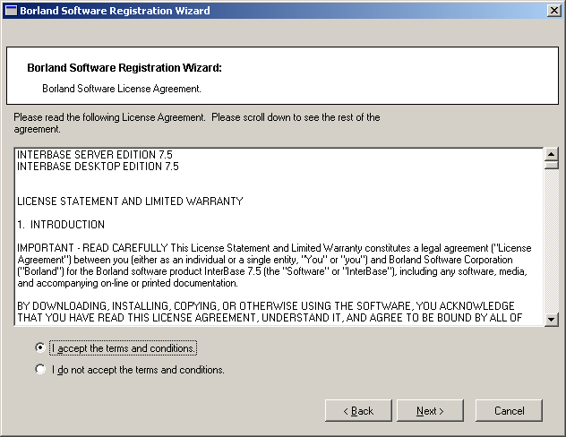Click 'LICENSE STATEMENT AND LIMITED WARRANTY' heading
The height and width of the screenshot is (437, 566).
(130, 201)
